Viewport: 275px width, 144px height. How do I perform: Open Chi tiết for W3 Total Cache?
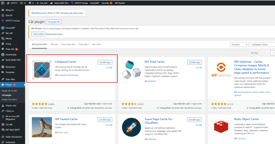click(199, 68)
